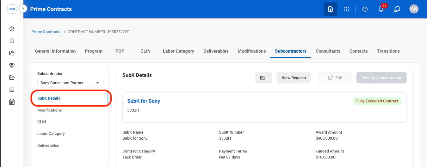Image resolution: width=427 pixels, height=167 pixels.
Task: Click folder button in SubK Details header
Action: [263, 78]
